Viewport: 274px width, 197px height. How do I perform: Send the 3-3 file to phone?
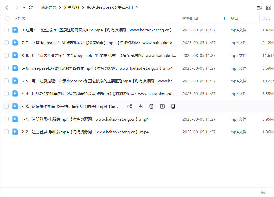point(173,106)
